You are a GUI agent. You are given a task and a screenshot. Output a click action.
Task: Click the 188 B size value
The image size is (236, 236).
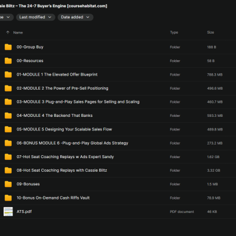[x=212, y=47]
